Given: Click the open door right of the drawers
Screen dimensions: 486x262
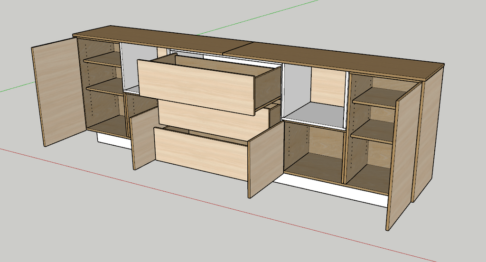Looking at the screenshot, I should tap(266, 159).
